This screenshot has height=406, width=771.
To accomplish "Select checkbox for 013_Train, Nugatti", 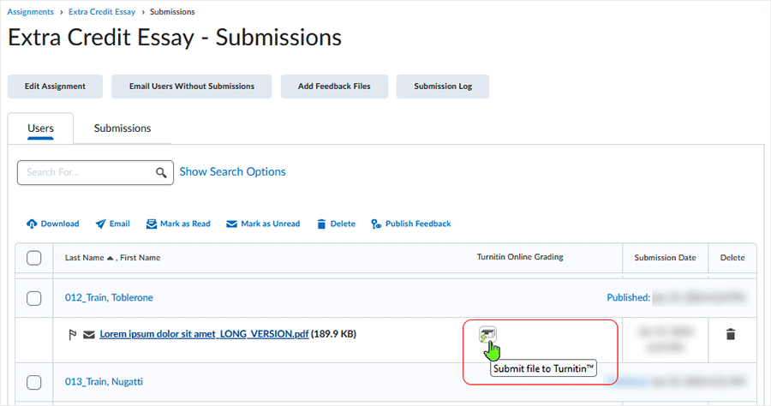I will (34, 382).
